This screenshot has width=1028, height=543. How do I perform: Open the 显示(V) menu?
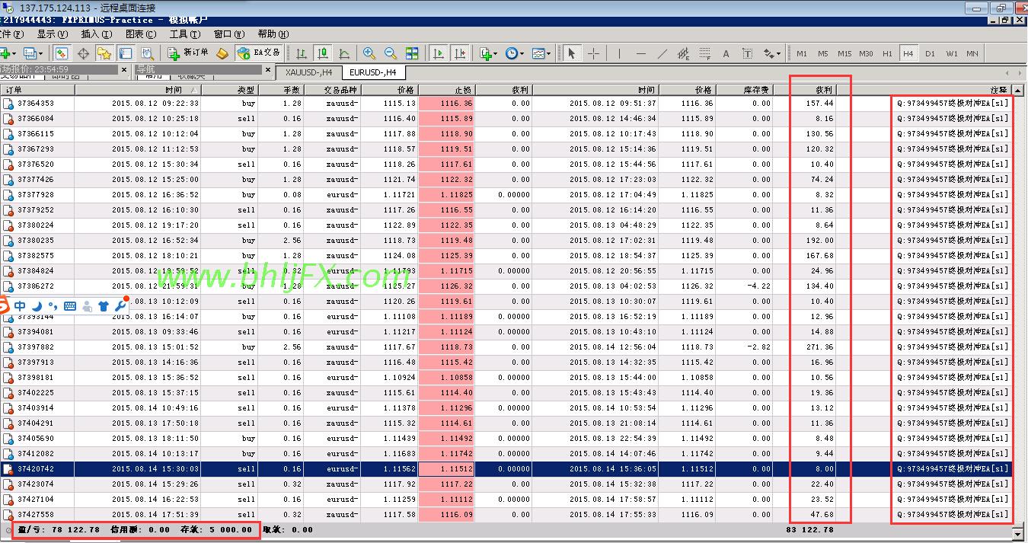(x=52, y=34)
